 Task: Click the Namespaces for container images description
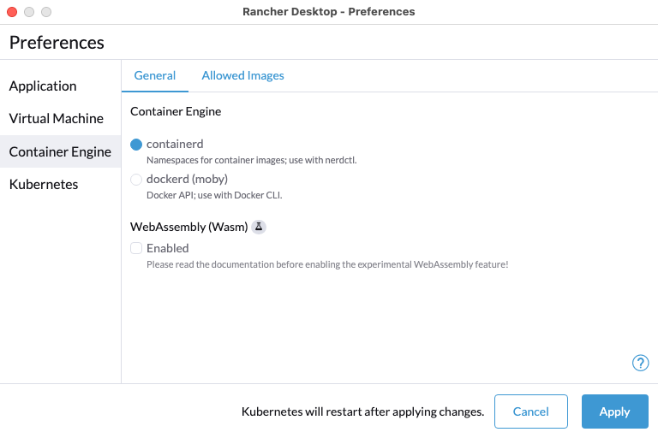251,160
